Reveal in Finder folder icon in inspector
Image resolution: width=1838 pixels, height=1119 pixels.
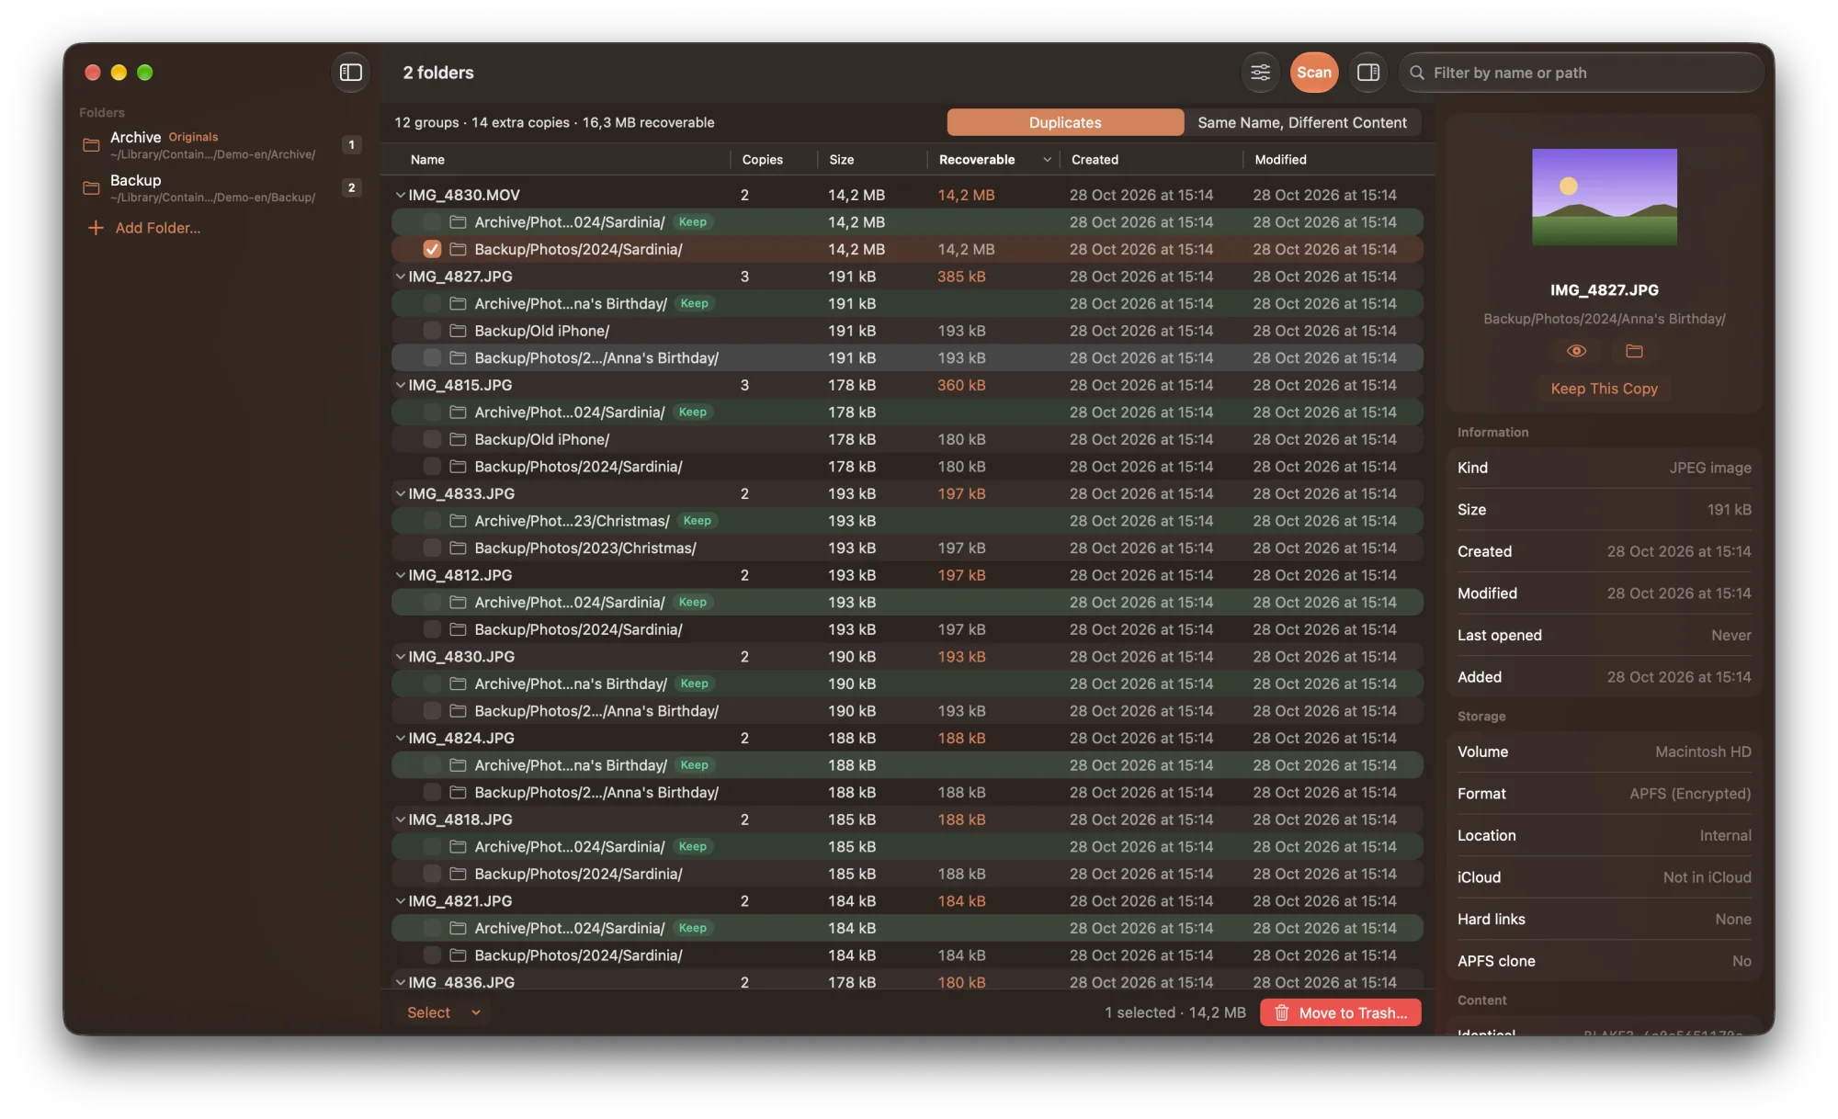coord(1634,351)
